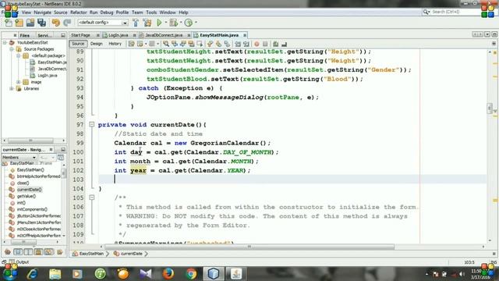Image resolution: width=499 pixels, height=281 pixels.
Task: Click Internet Explorer icon in the taskbar
Action: (x=33, y=274)
